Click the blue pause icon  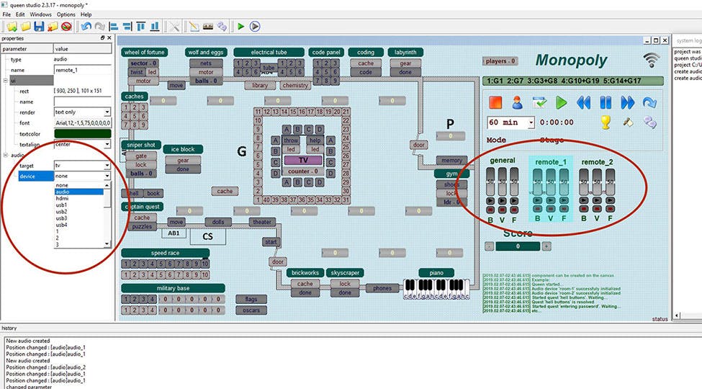tap(606, 102)
